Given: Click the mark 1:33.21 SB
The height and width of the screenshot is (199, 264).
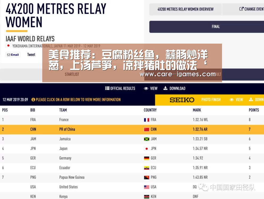Looking at the screenshot, I should coord(200,139).
